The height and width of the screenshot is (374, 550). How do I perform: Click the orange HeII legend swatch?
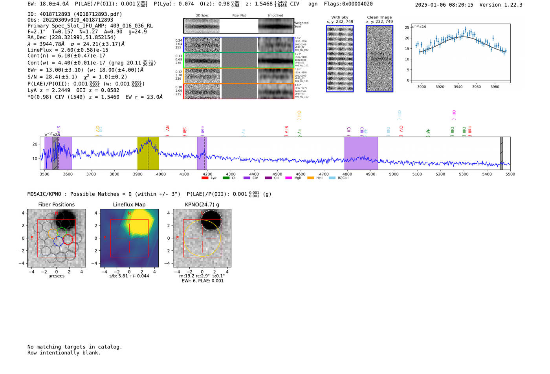(x=311, y=178)
